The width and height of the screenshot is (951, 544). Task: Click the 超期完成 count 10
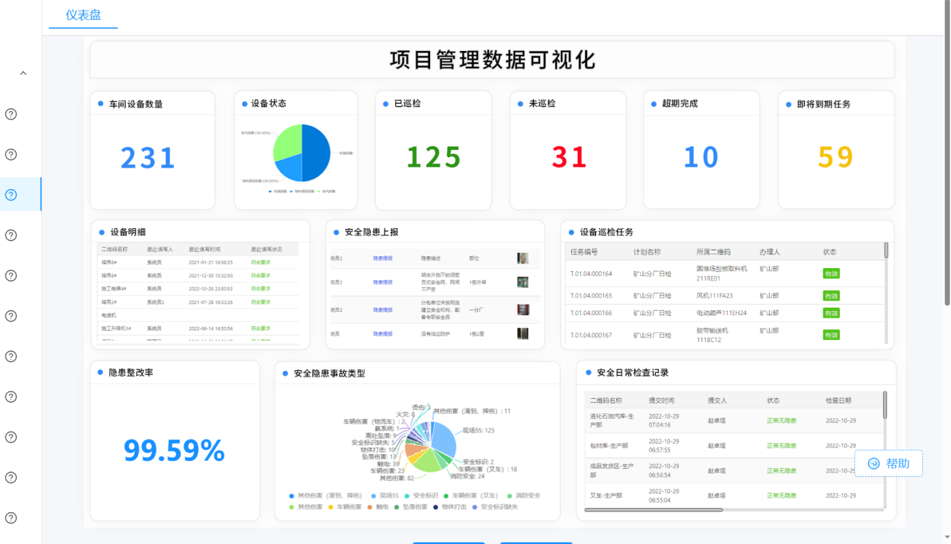click(701, 157)
